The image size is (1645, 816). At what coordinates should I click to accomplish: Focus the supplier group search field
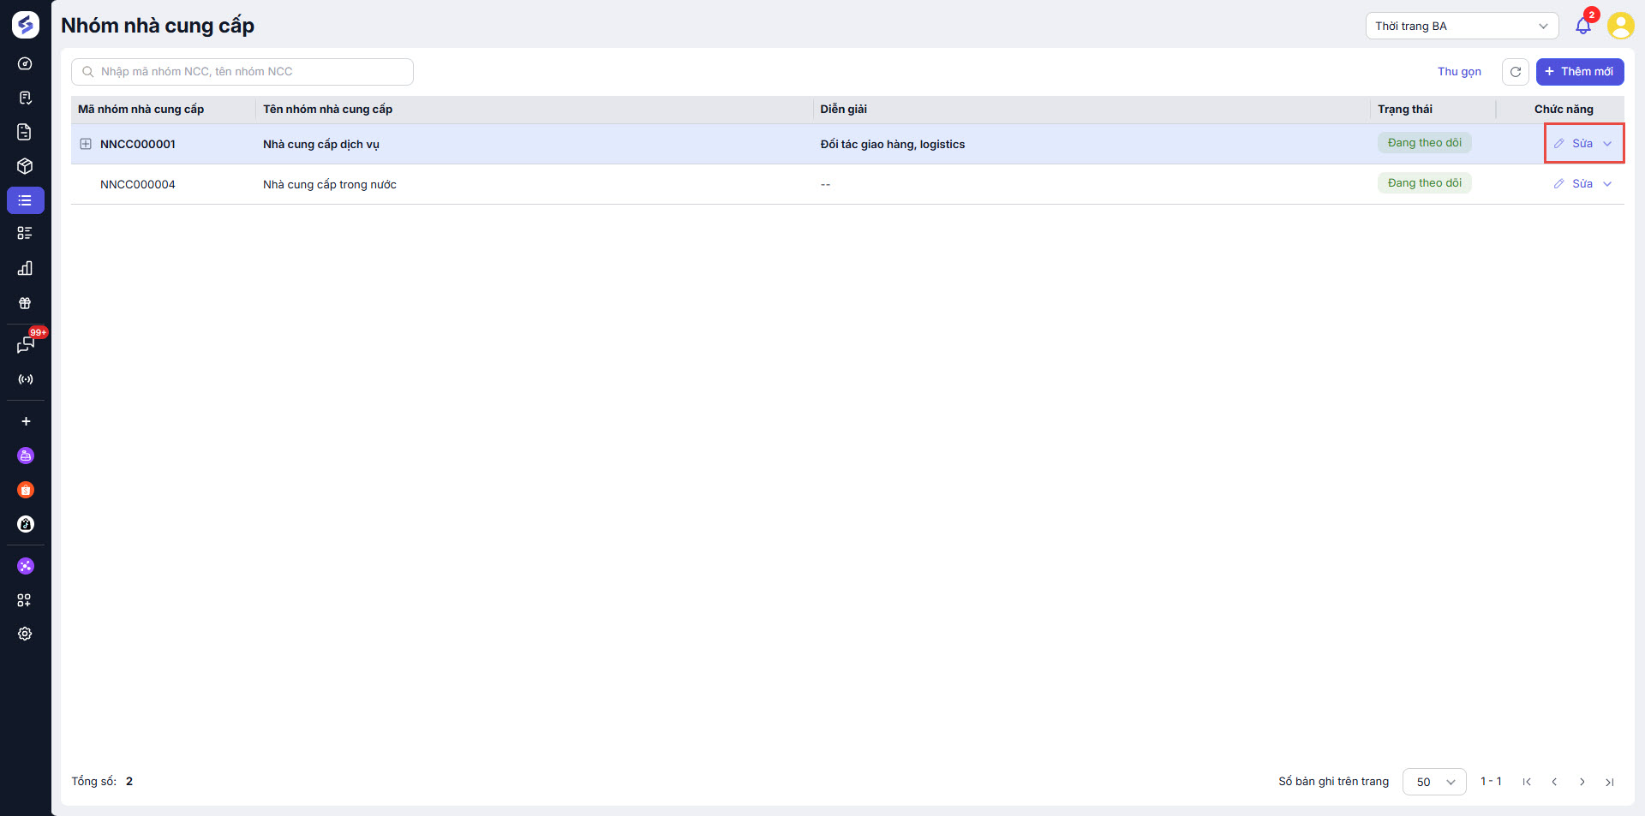[x=242, y=72]
